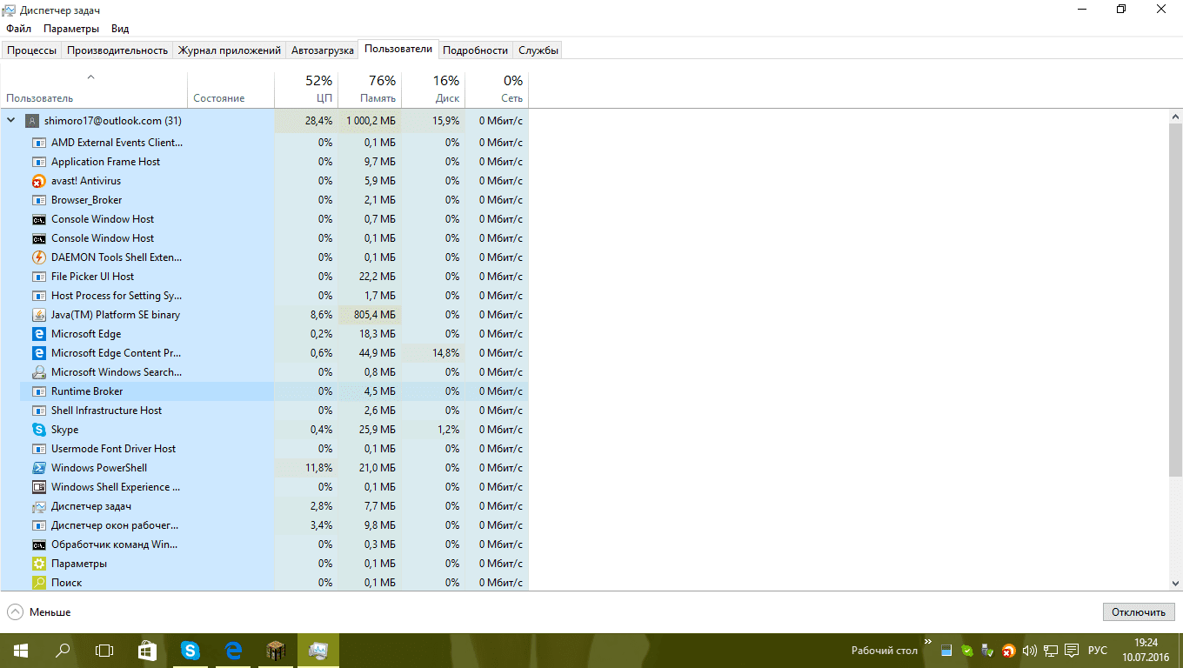
Task: Open the Файл menu
Action: click(18, 29)
